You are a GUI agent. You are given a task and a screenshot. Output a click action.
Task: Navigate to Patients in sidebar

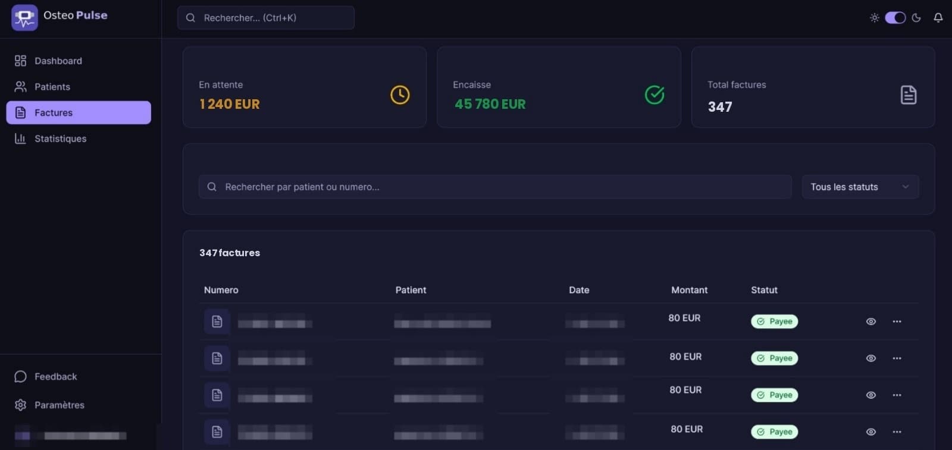pos(52,87)
